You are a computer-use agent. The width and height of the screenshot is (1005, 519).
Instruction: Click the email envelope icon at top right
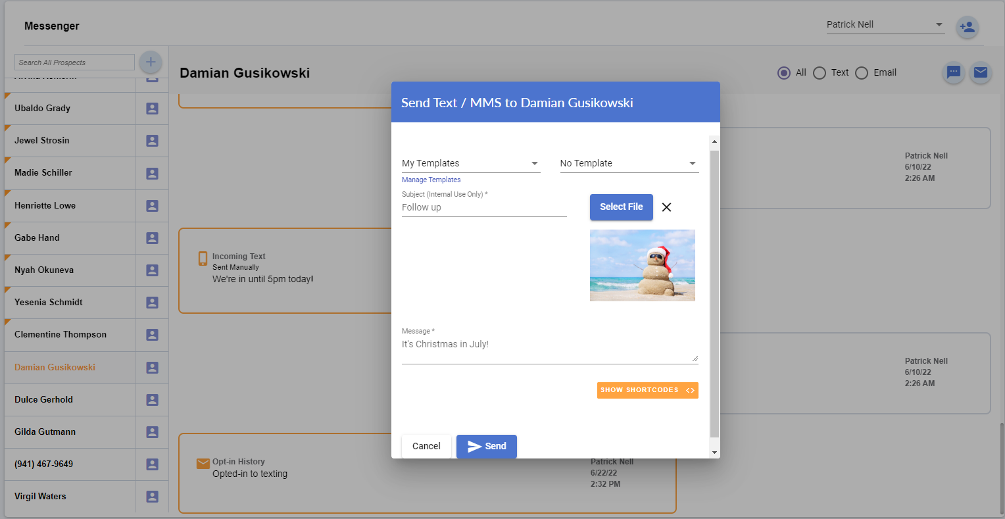[980, 72]
